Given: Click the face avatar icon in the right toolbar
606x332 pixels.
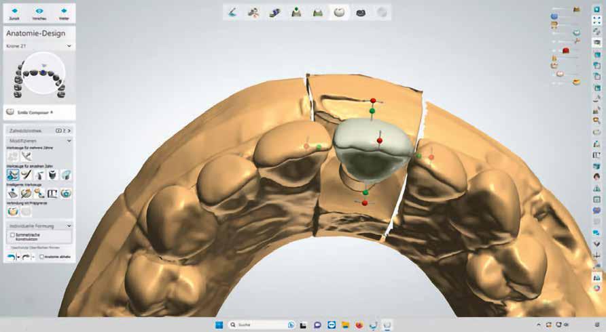Looking at the screenshot, I should [x=596, y=177].
